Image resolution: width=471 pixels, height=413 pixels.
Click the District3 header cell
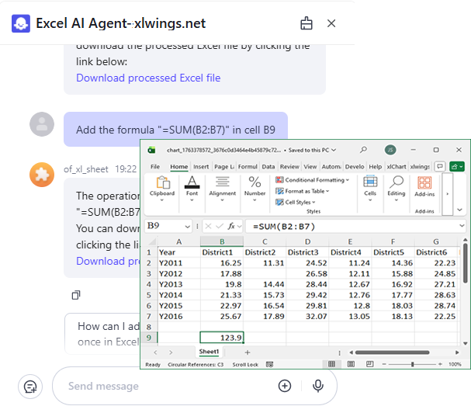coord(307,252)
